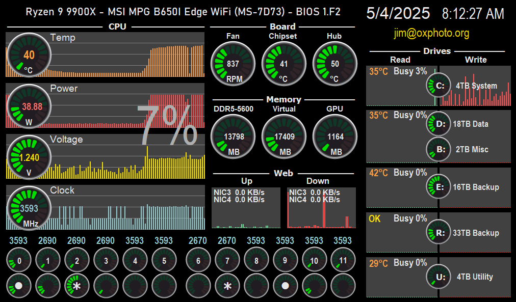516x302 pixels.
Task: Click the 18TB Data drive label
Action: coord(471,124)
